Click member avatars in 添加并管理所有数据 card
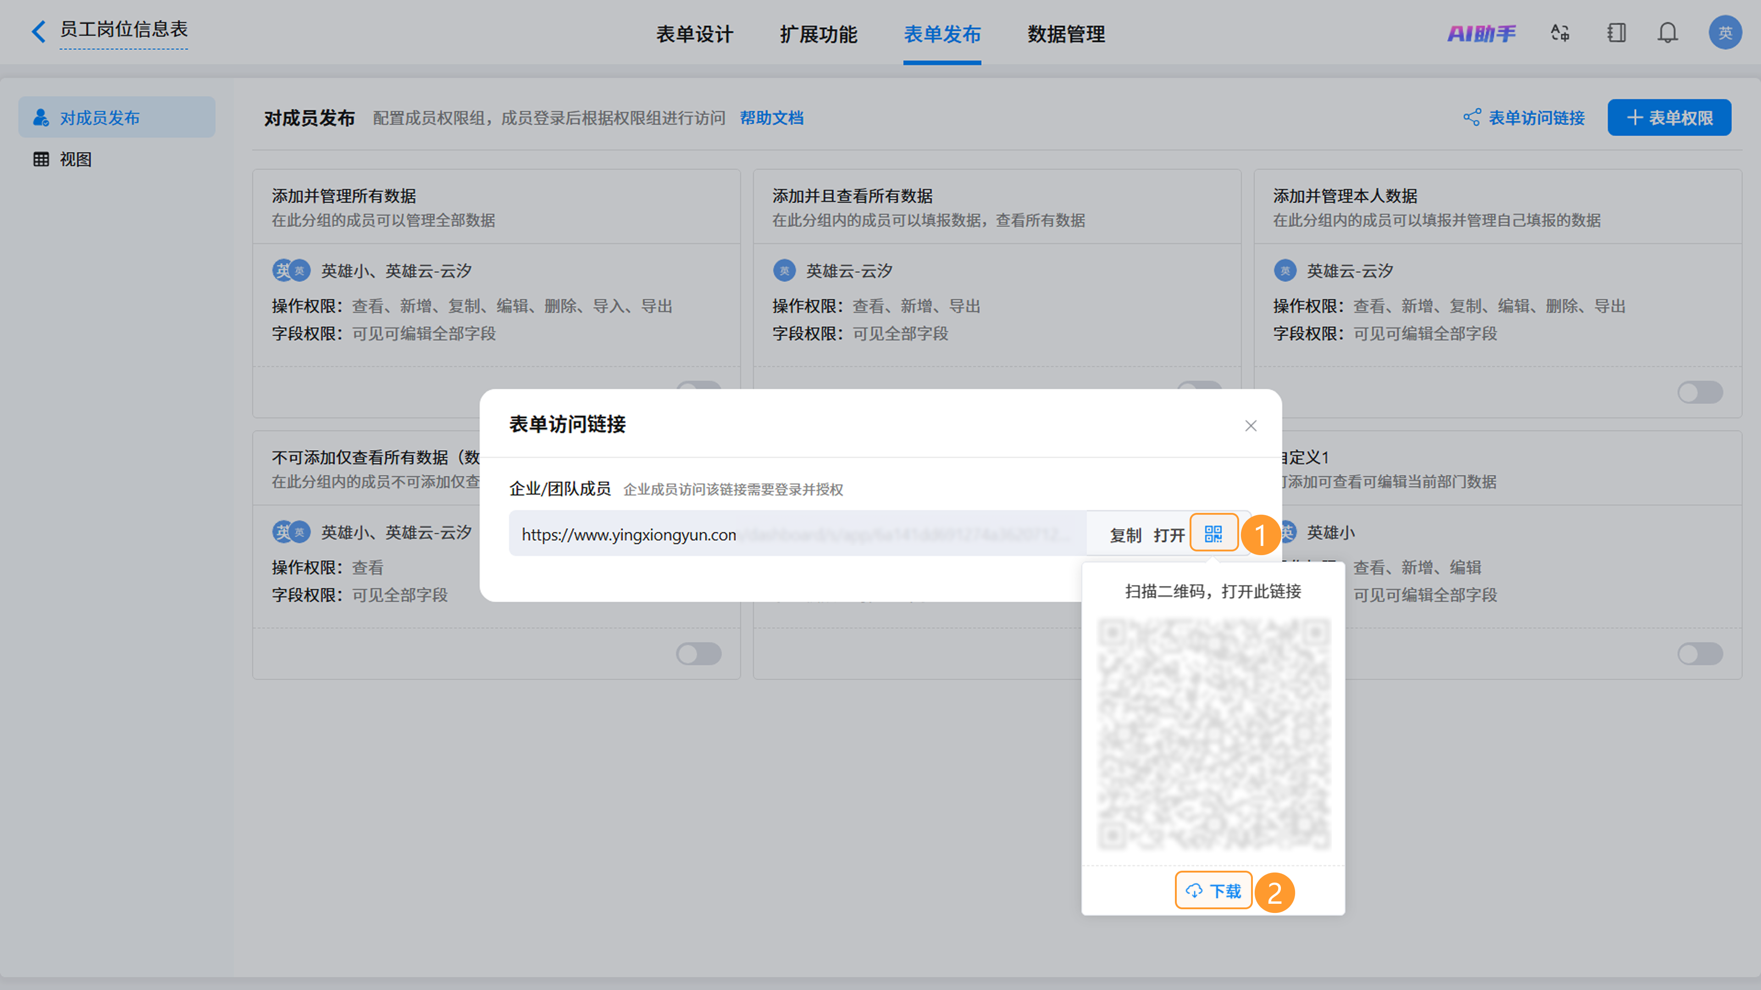1761x990 pixels. pos(291,271)
